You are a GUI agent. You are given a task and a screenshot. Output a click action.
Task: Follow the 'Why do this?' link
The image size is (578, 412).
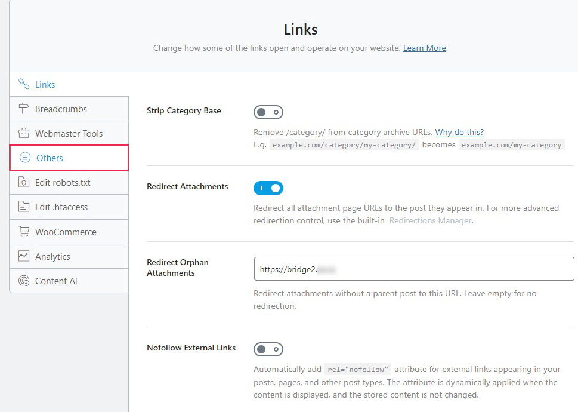point(459,132)
